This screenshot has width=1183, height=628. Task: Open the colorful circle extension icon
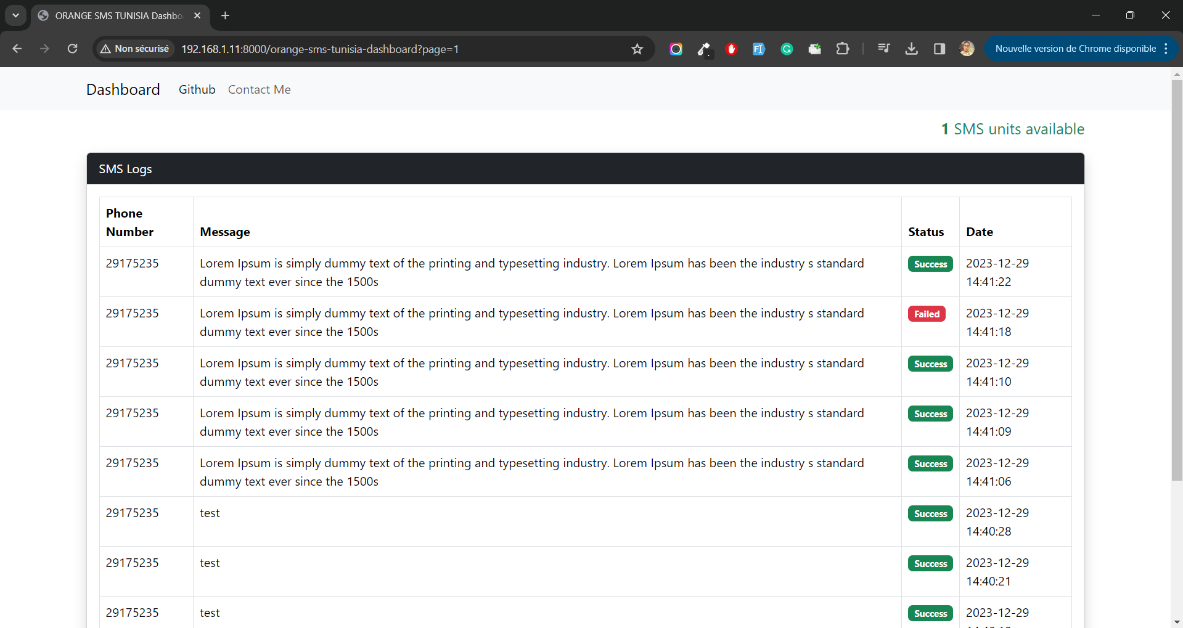[676, 49]
